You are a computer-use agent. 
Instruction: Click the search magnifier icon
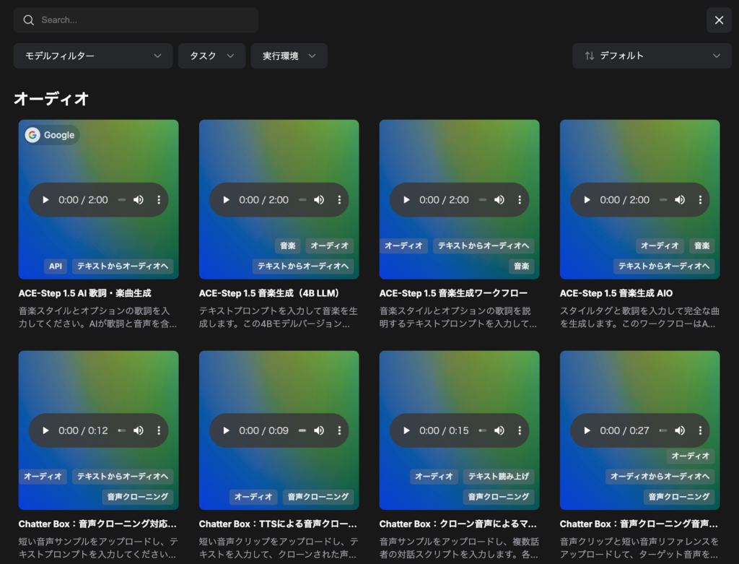pyautogui.click(x=29, y=19)
